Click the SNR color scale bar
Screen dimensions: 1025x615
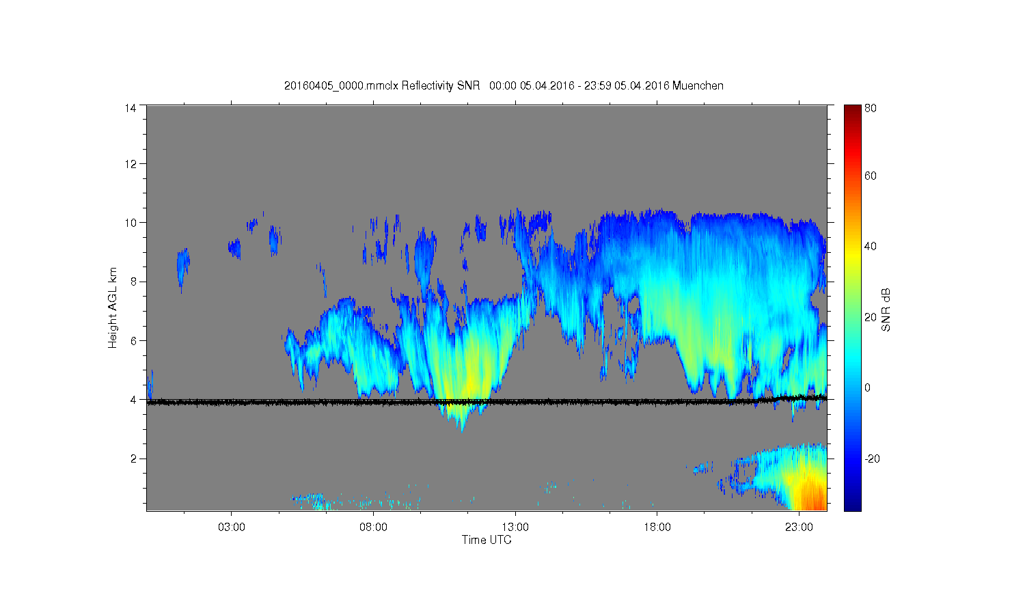pyautogui.click(x=852, y=307)
